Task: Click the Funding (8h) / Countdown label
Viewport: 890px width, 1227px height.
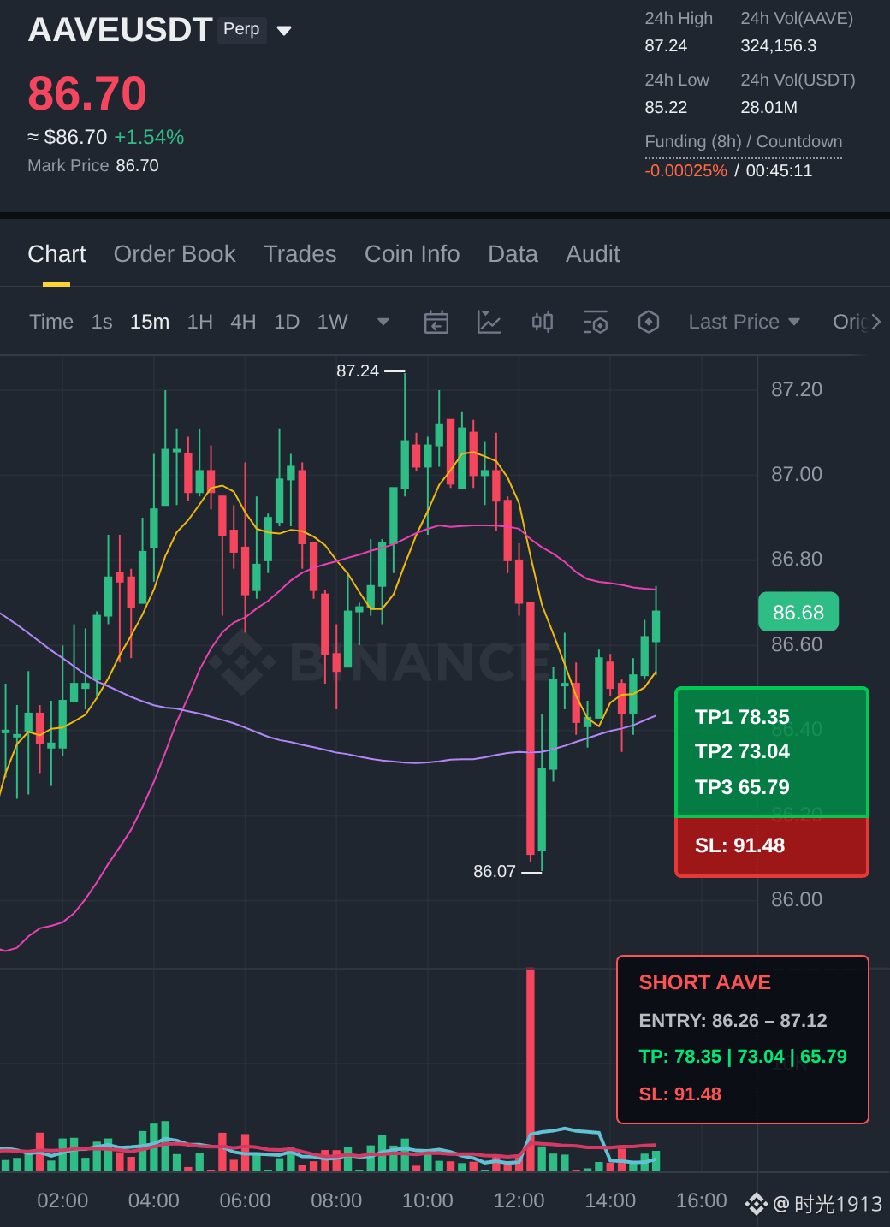Action: tap(744, 141)
